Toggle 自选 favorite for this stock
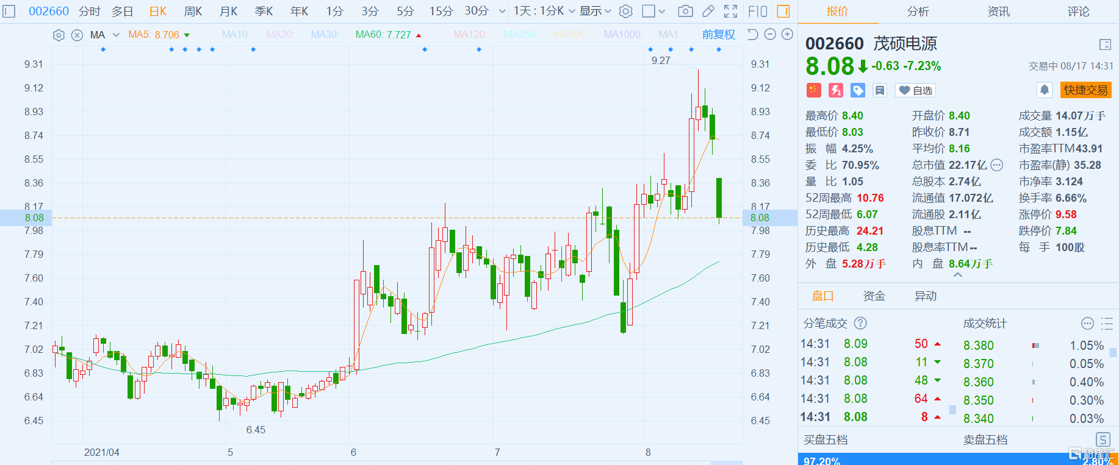The image size is (1119, 465). coord(915,90)
